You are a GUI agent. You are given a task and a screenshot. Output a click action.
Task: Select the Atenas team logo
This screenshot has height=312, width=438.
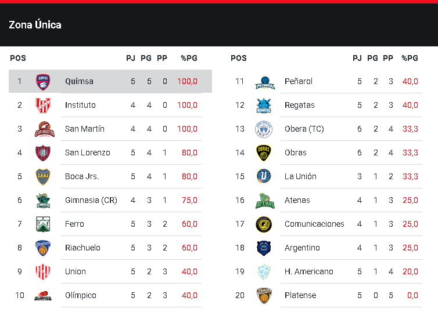tap(264, 200)
